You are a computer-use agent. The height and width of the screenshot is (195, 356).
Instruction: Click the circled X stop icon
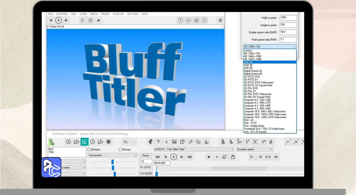(x=90, y=20)
